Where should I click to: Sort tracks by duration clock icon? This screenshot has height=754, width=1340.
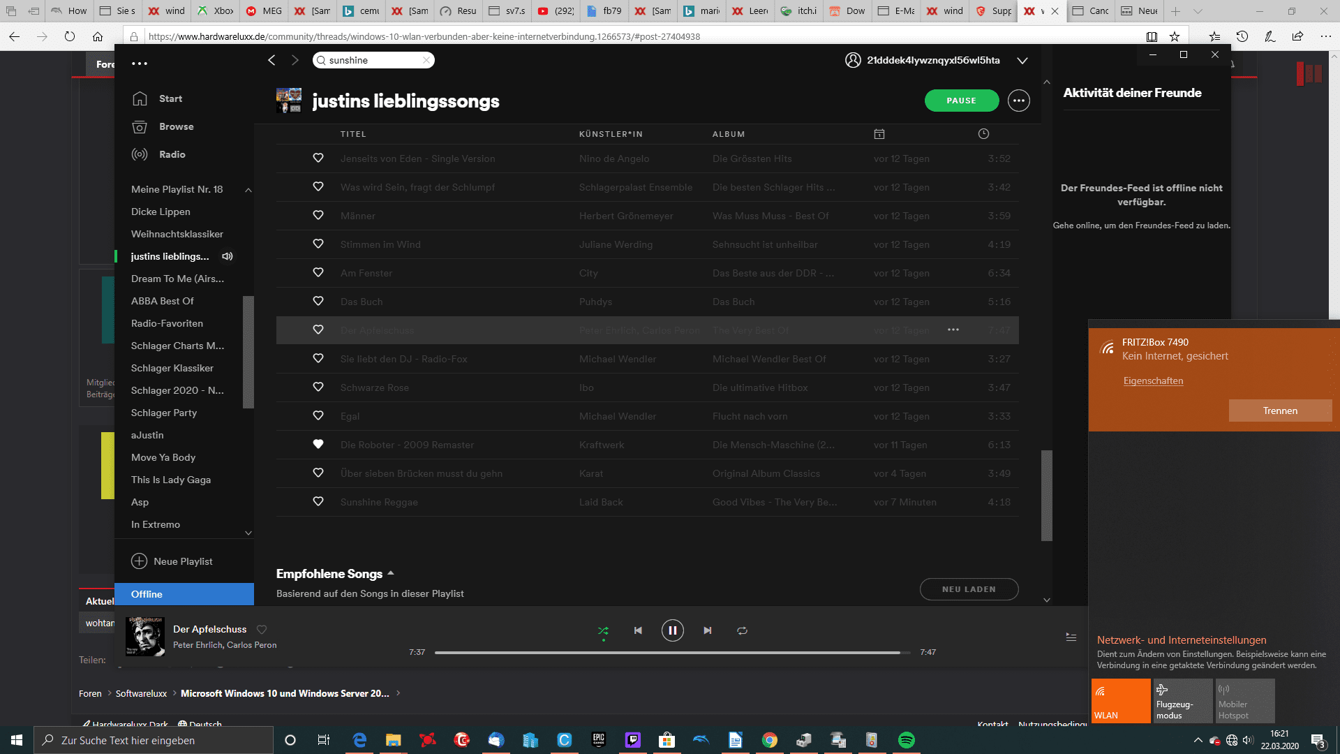click(983, 134)
